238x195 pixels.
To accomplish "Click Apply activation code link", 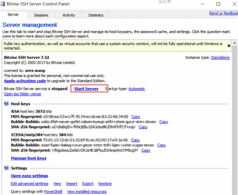I will tap(25, 81).
